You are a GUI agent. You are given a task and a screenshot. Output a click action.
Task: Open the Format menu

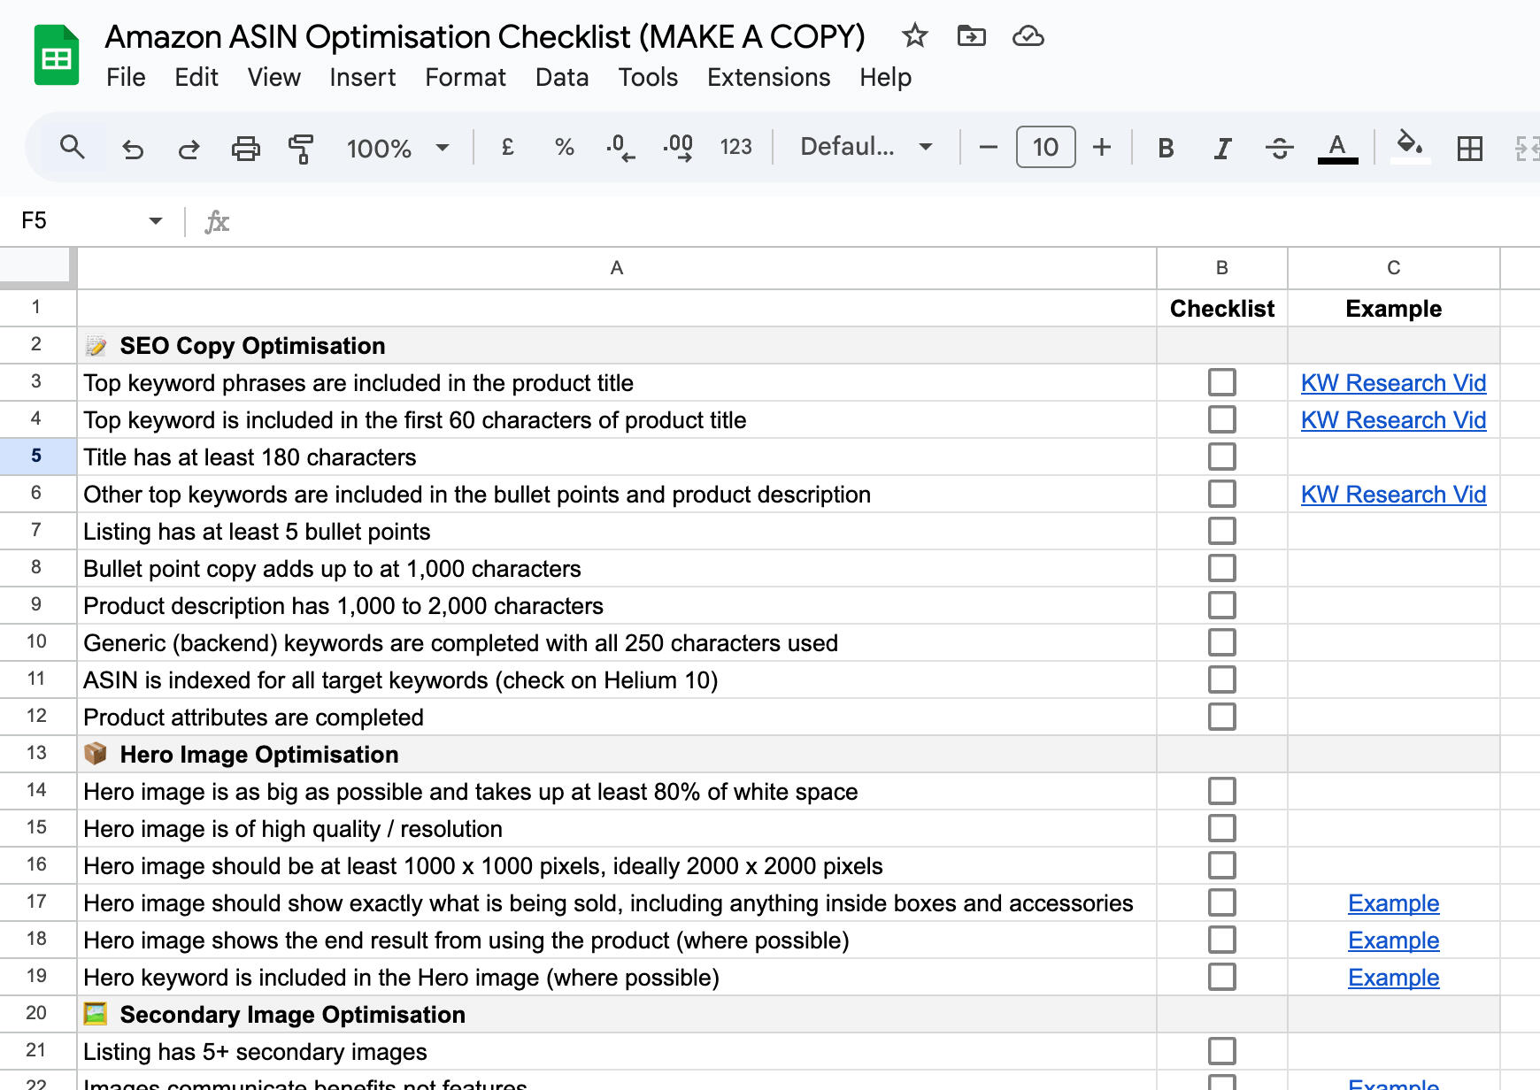pos(465,78)
